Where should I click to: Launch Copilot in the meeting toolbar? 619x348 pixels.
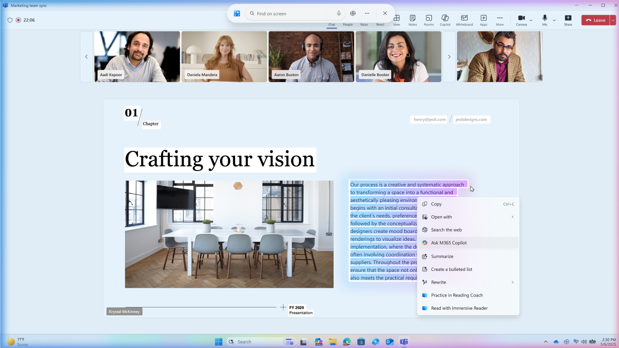[x=445, y=20]
